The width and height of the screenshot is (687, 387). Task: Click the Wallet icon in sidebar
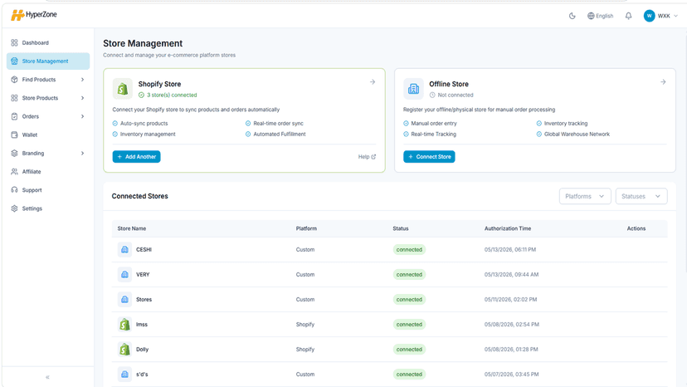click(x=14, y=135)
